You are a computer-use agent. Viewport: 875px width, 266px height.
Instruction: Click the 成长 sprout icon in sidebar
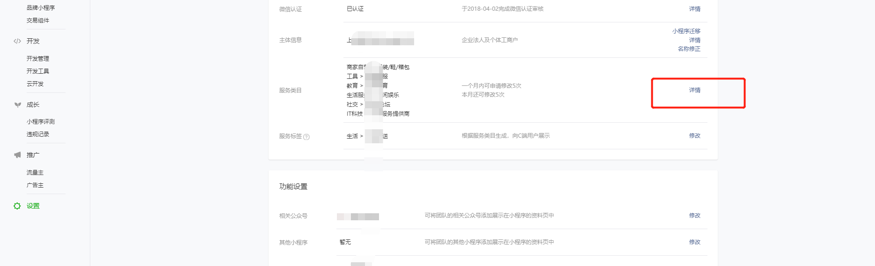pos(18,105)
